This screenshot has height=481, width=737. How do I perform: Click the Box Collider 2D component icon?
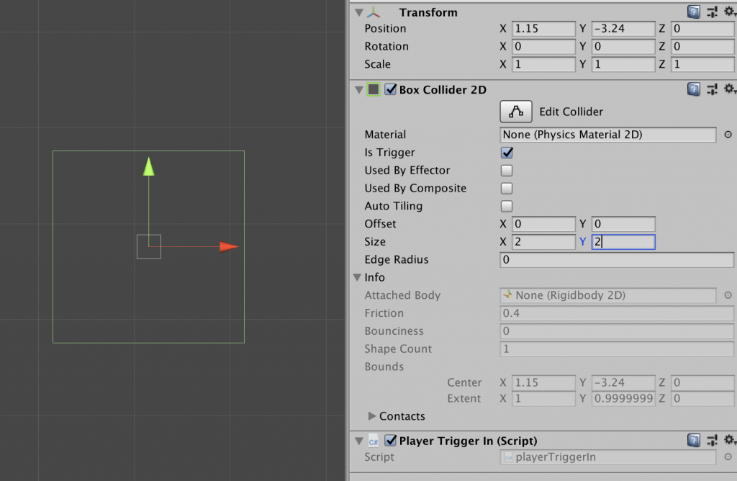point(374,89)
